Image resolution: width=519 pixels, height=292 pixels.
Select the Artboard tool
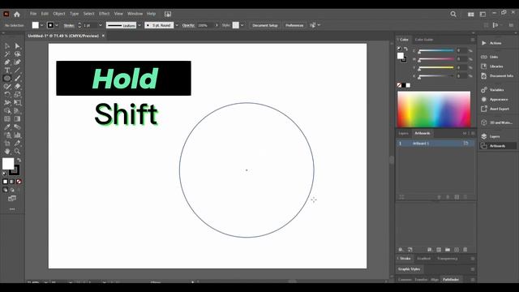(x=7, y=144)
